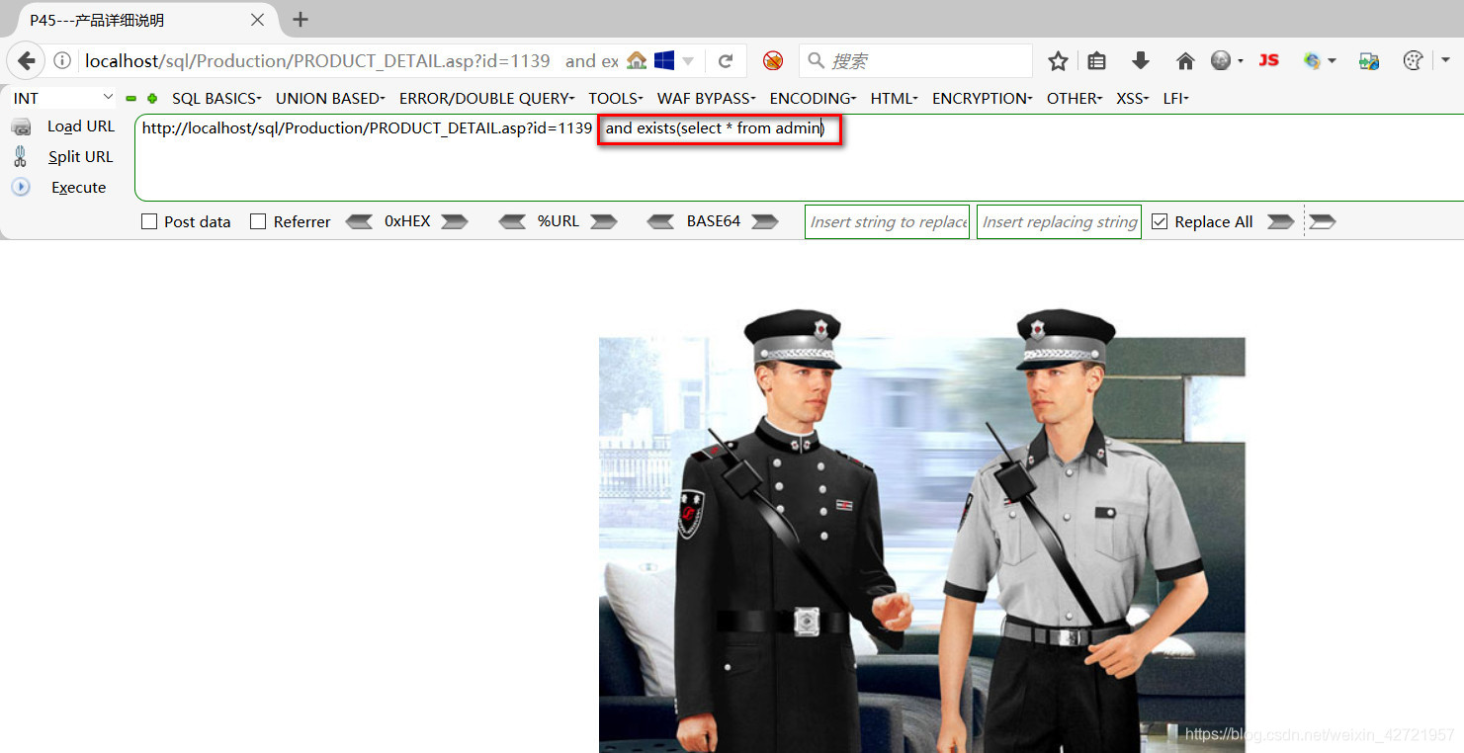The width and height of the screenshot is (1464, 753).
Task: Click the Split URL scissors icon
Action: [21, 156]
